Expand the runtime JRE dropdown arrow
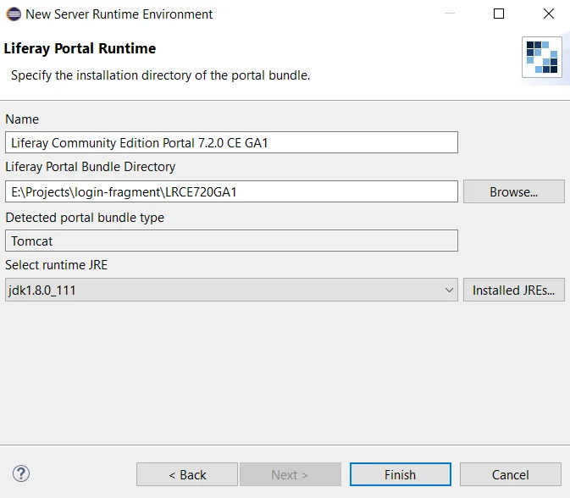Viewport: 570px width, 498px height. click(449, 290)
